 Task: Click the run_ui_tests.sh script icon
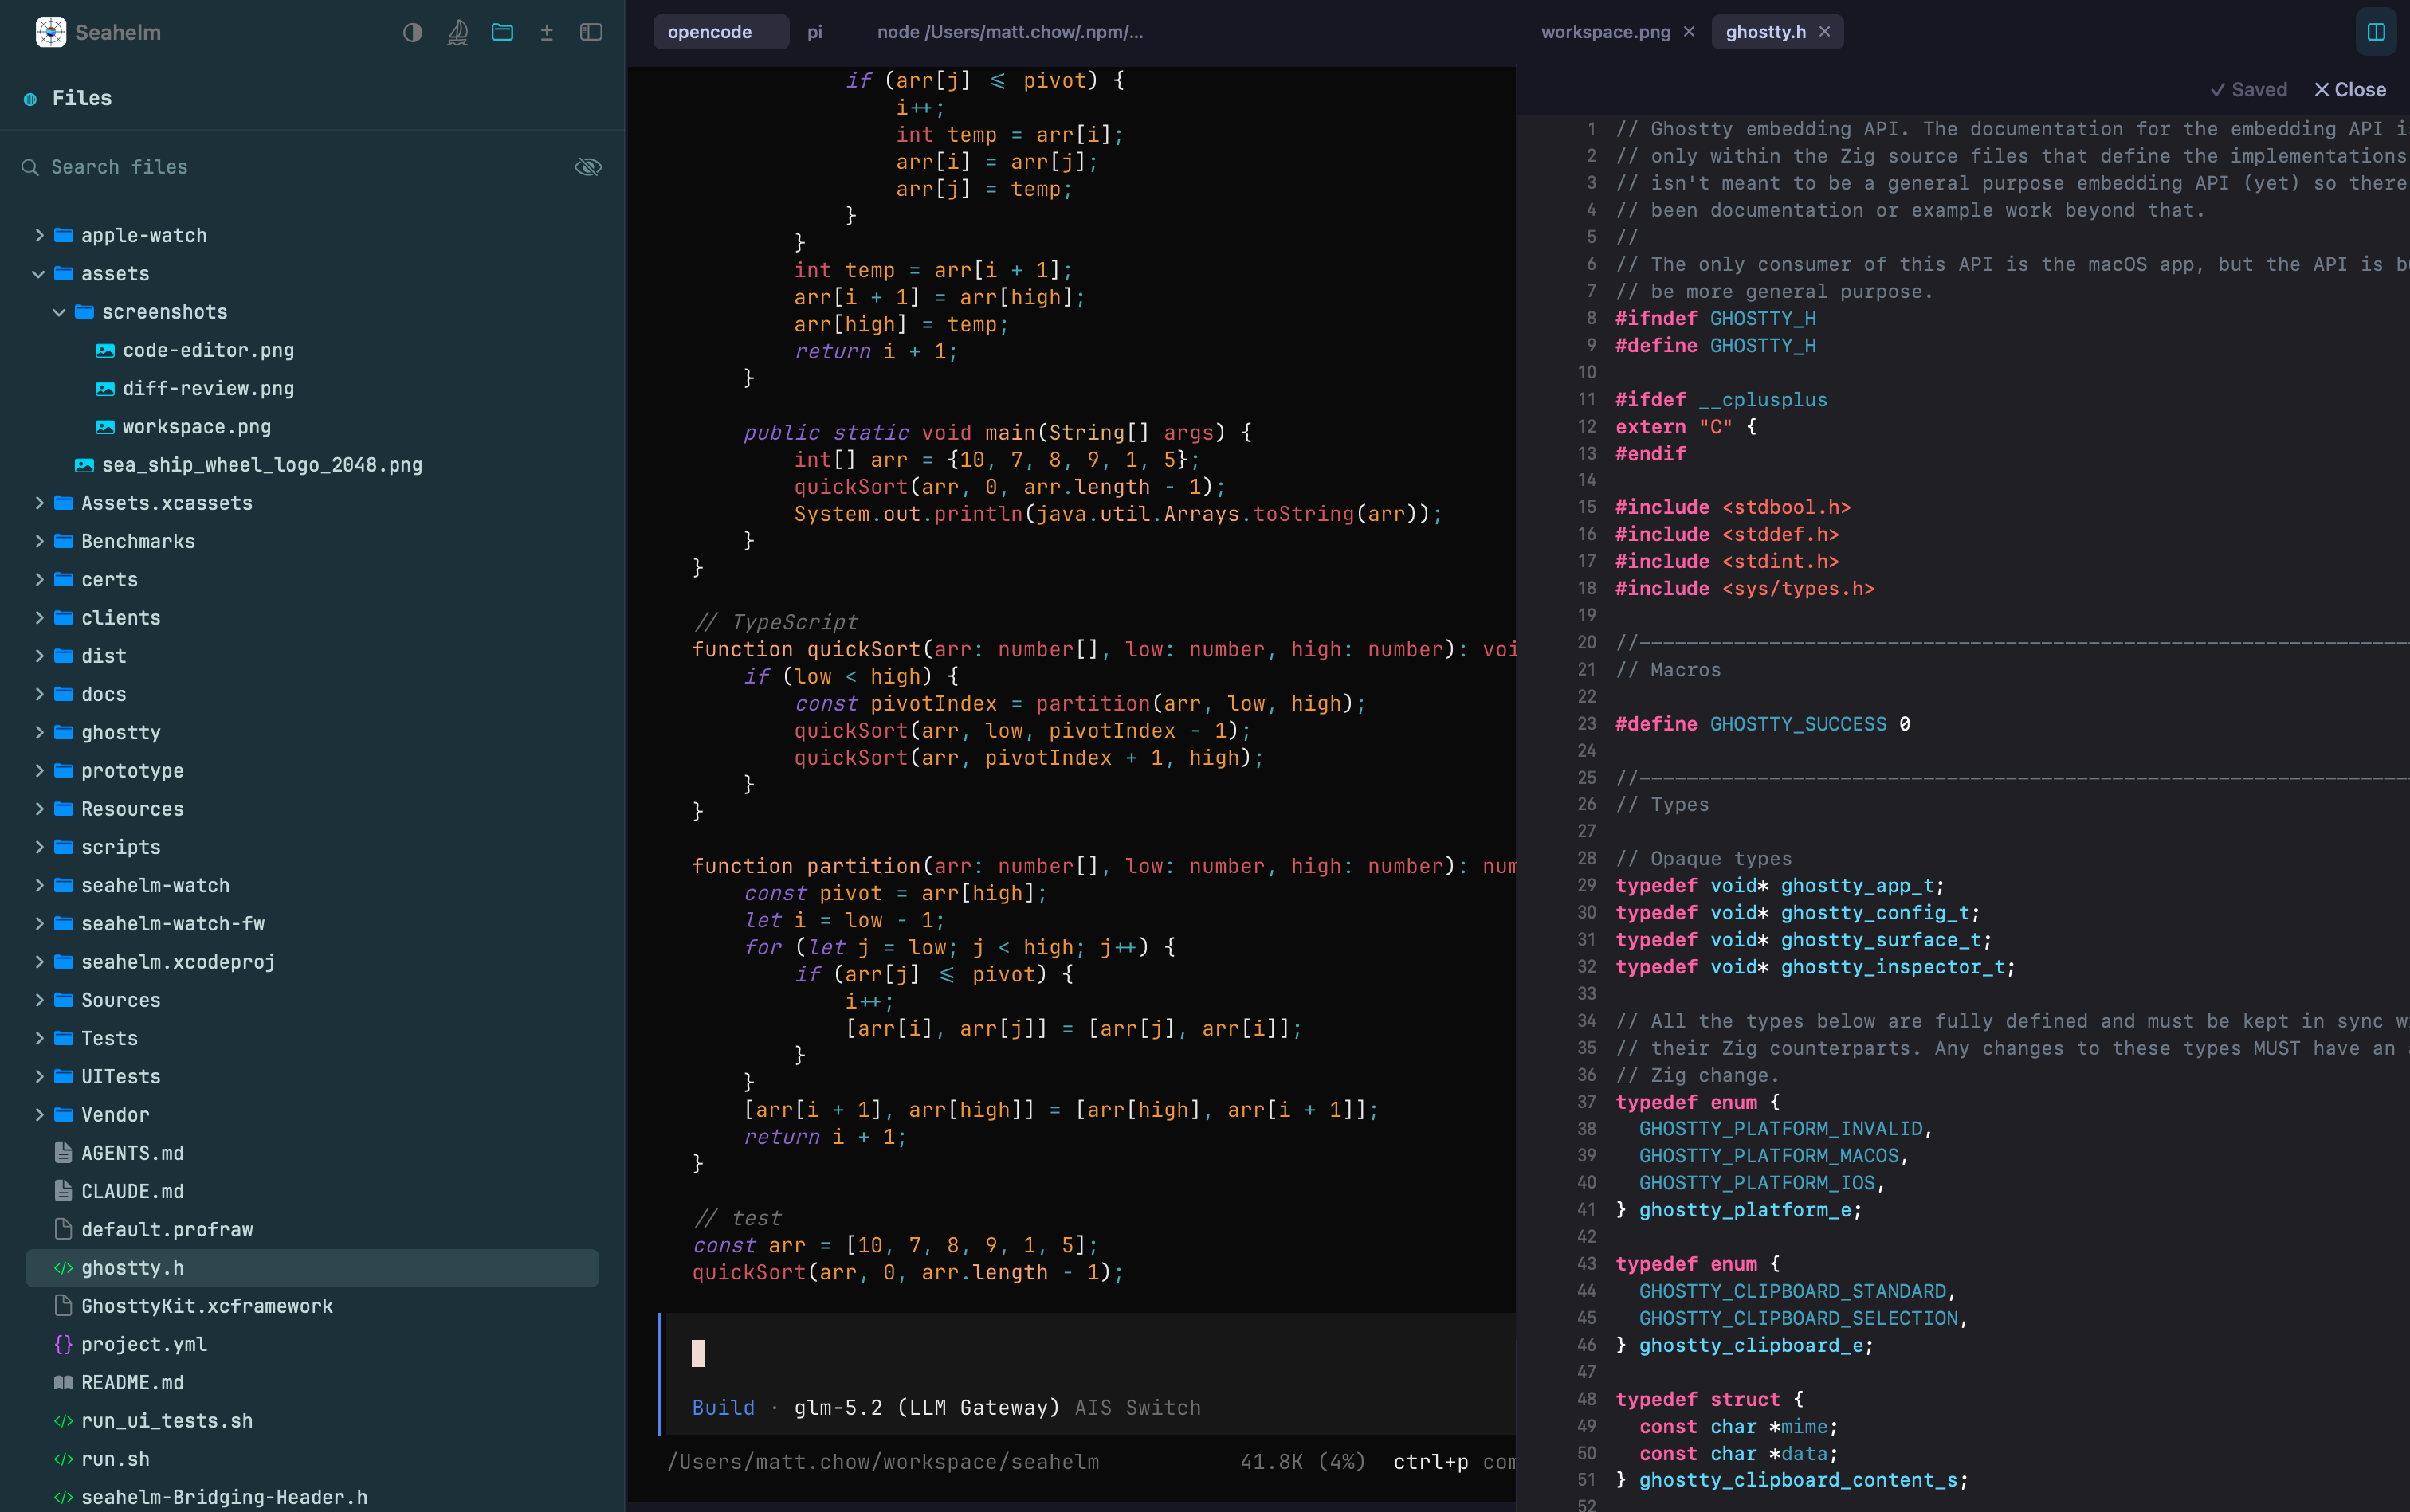pyautogui.click(x=63, y=1421)
